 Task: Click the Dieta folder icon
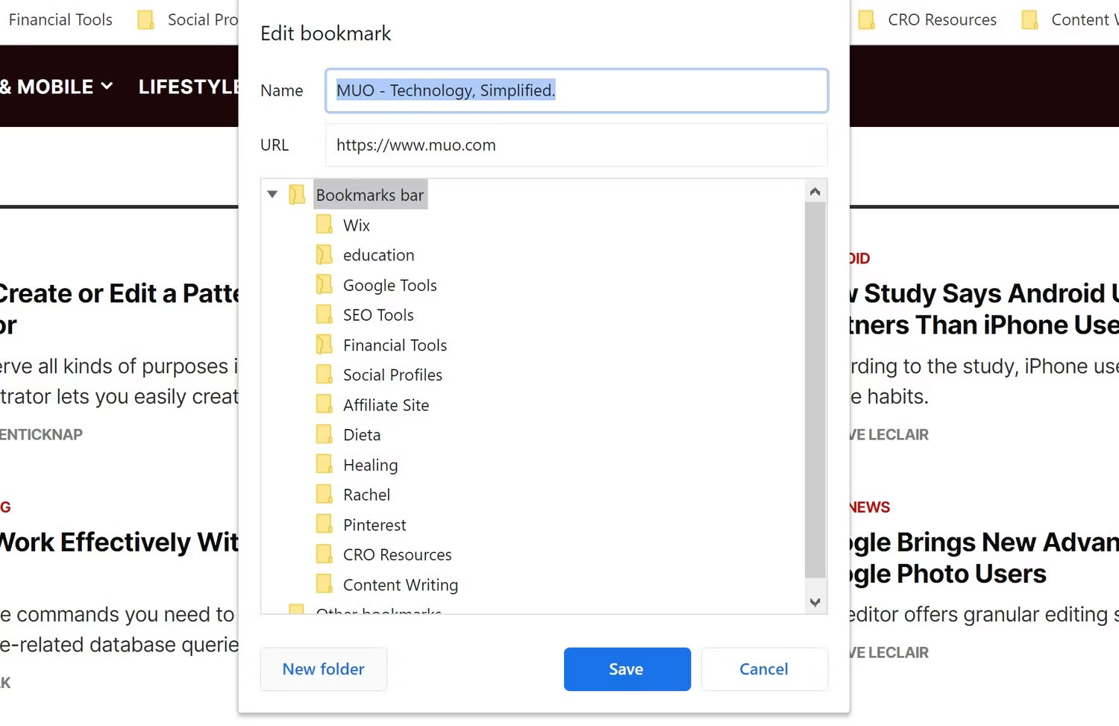[x=324, y=434]
